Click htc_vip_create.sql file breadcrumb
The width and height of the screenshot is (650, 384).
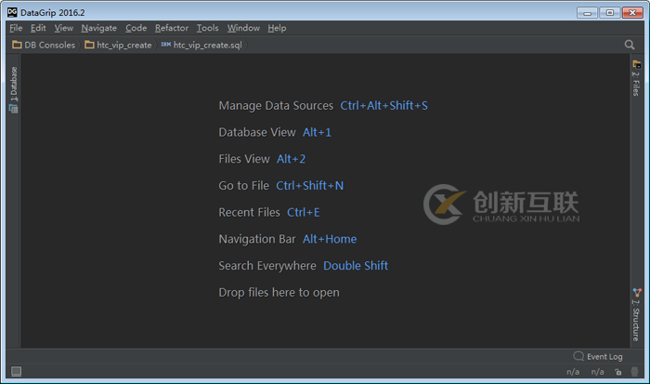(201, 45)
